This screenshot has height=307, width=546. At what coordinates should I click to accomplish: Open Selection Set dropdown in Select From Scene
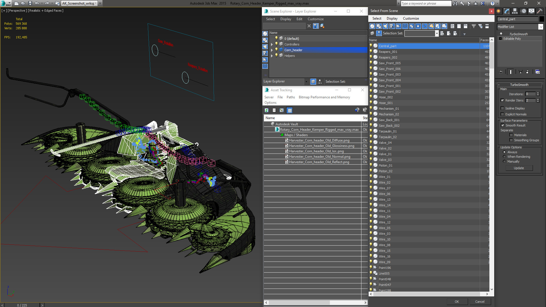[437, 33]
